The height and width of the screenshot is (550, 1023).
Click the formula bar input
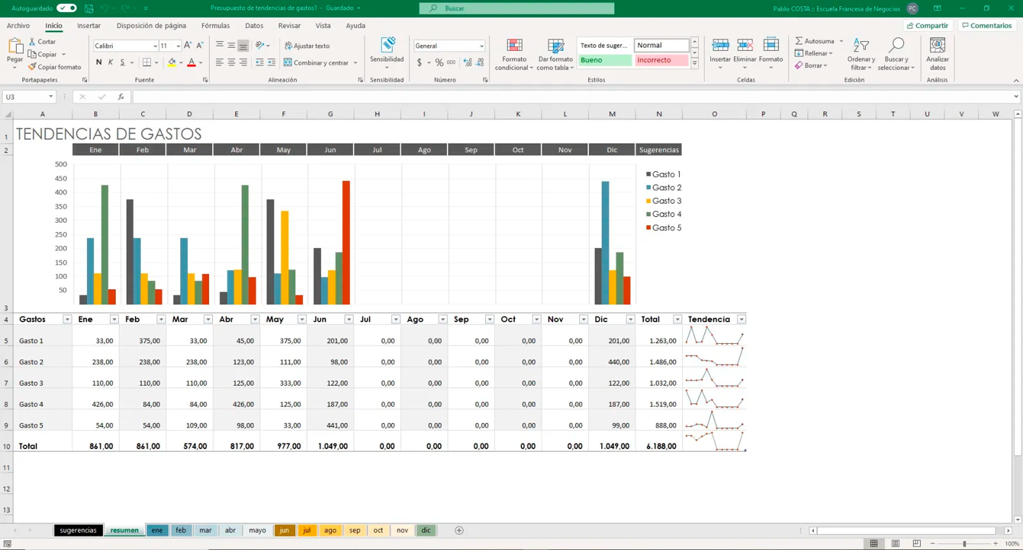point(573,97)
